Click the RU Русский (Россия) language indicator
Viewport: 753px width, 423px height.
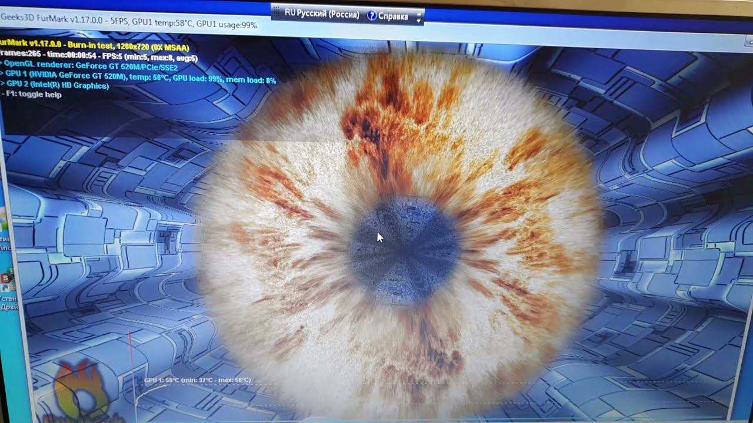pos(321,14)
